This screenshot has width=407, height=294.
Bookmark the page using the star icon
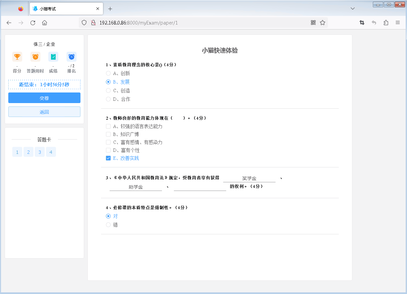[322, 23]
